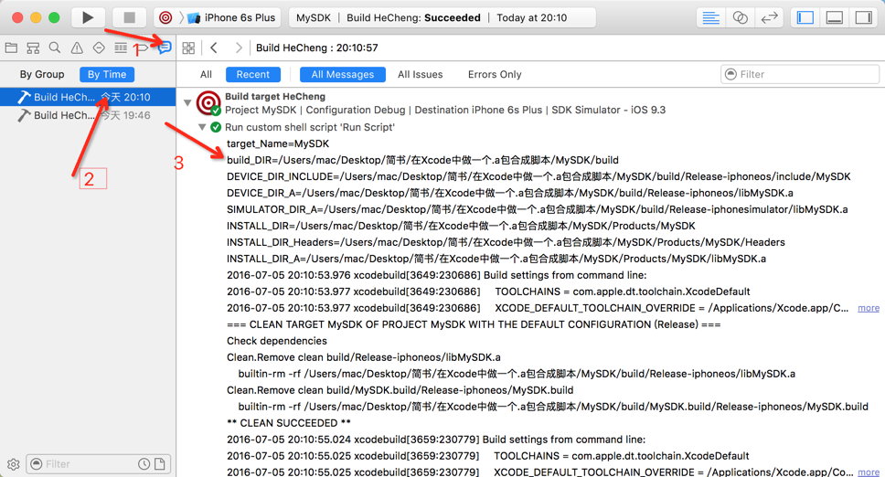The height and width of the screenshot is (477, 885).
Task: Toggle the Debug area pane
Action: point(834,17)
